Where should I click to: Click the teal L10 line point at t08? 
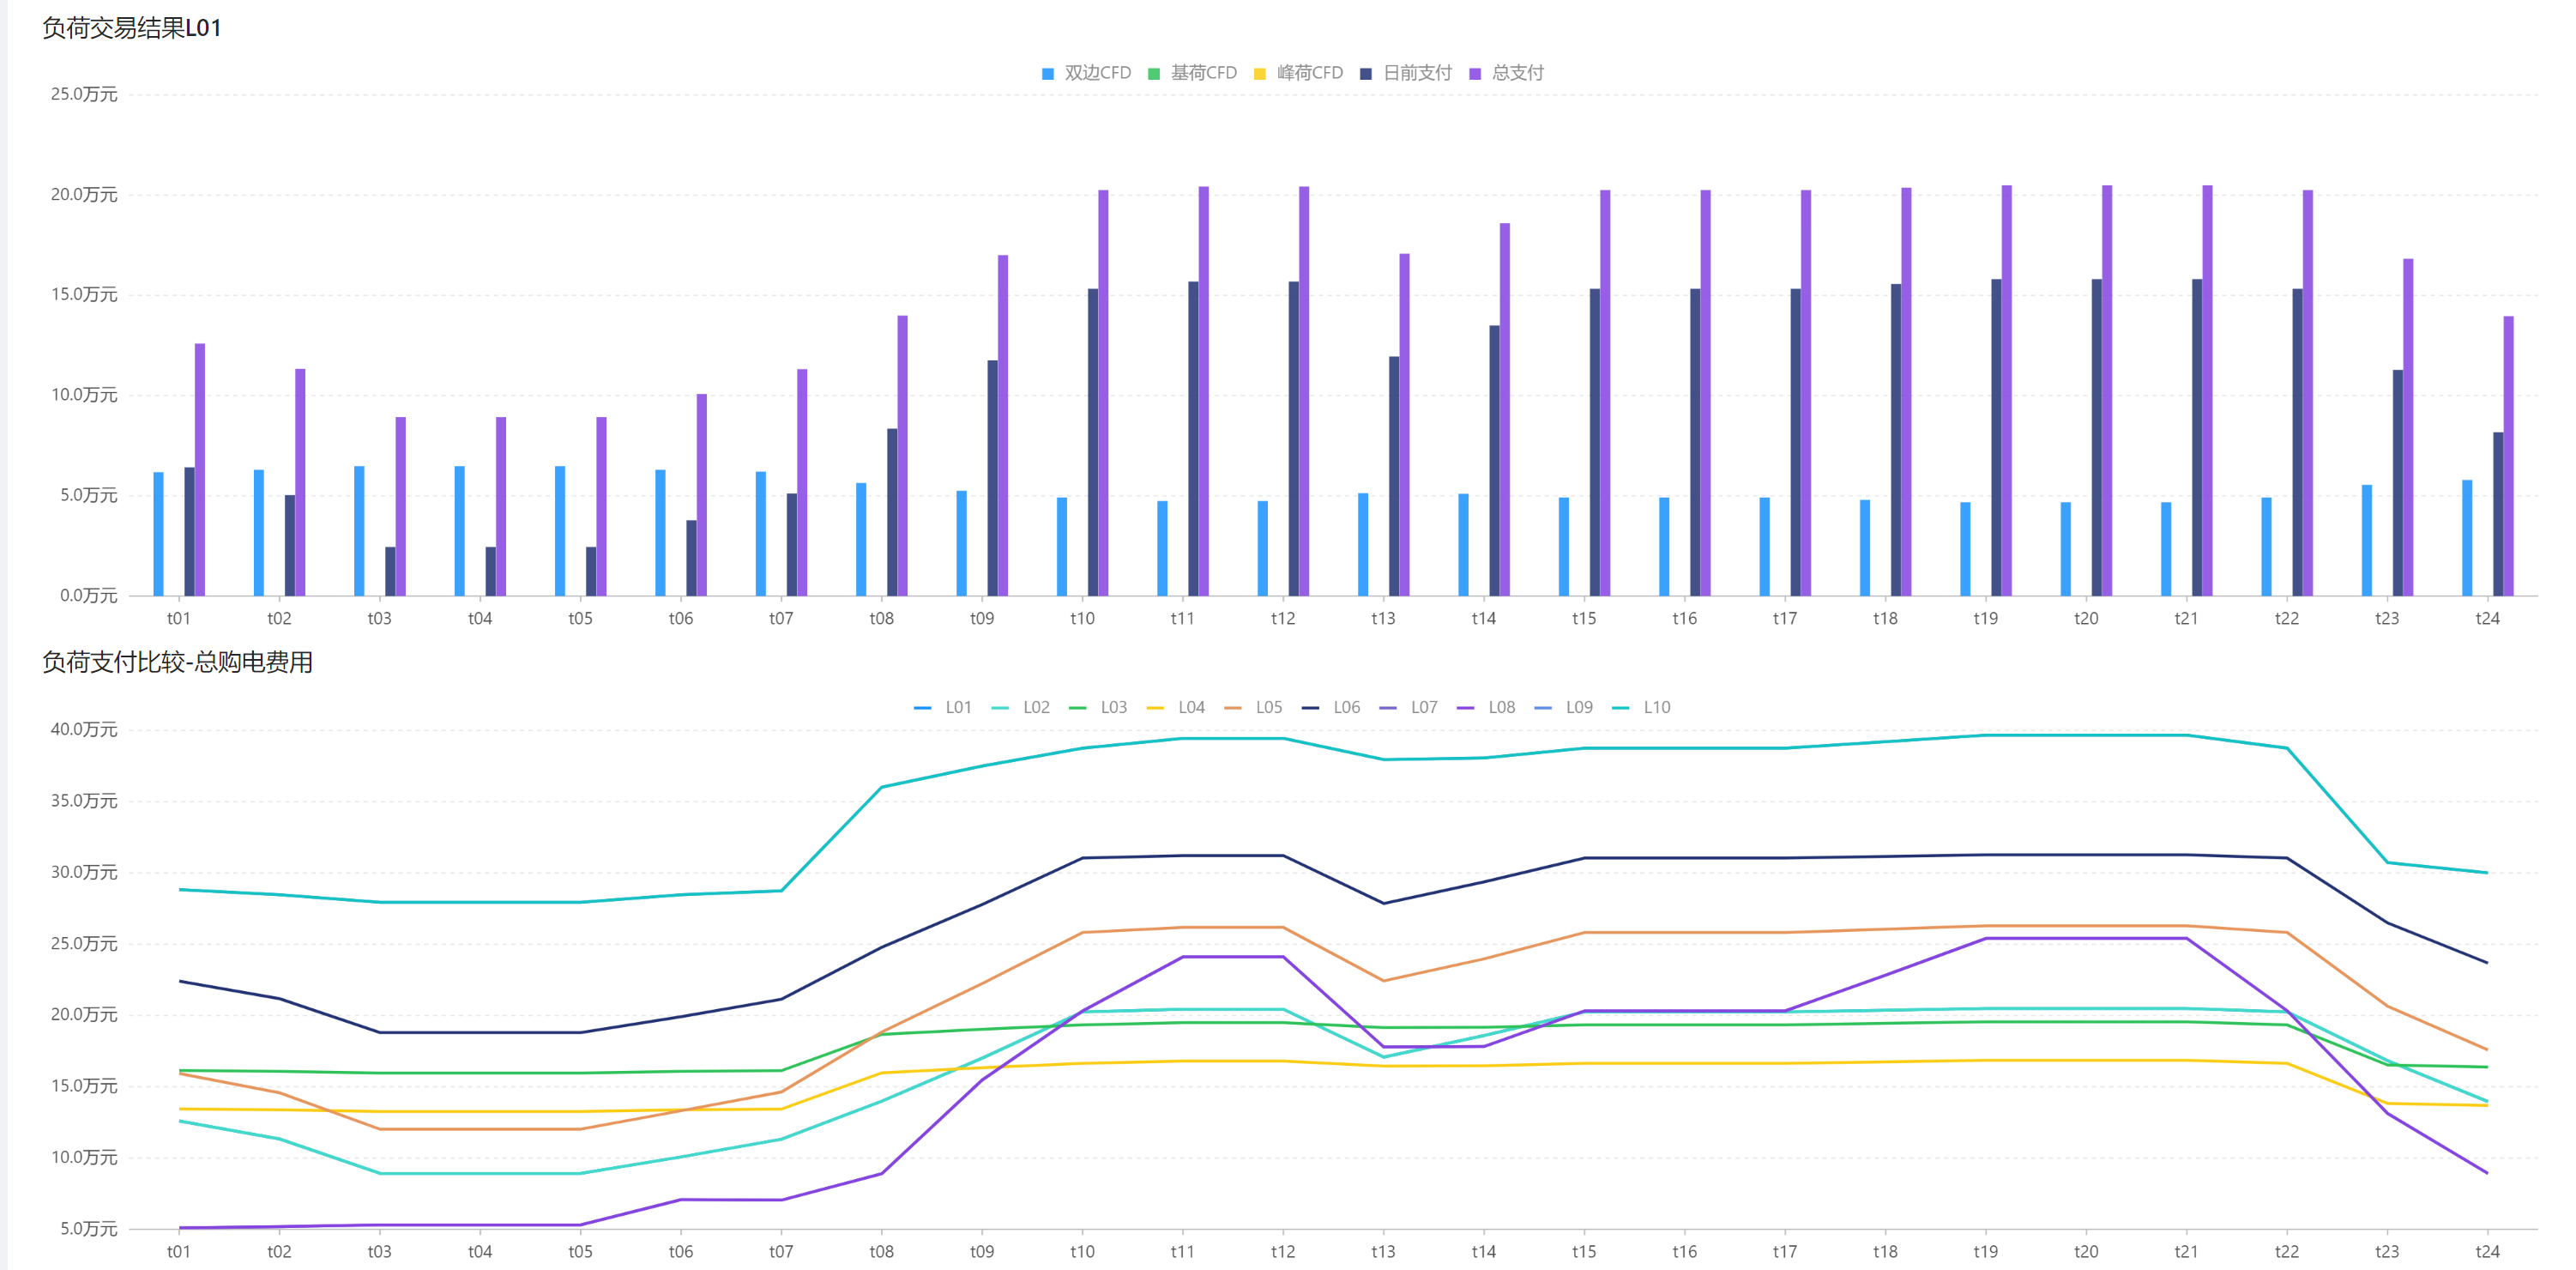click(881, 787)
